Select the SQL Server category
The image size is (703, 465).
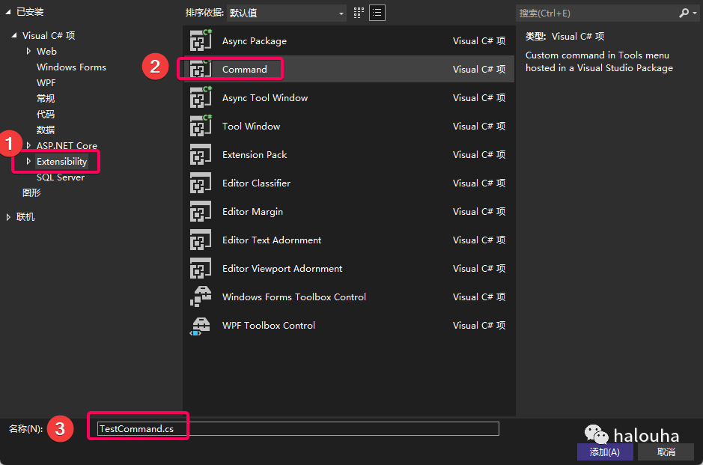[61, 177]
